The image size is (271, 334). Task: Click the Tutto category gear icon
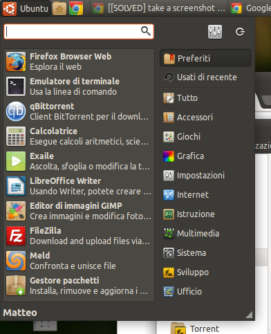coord(169,98)
